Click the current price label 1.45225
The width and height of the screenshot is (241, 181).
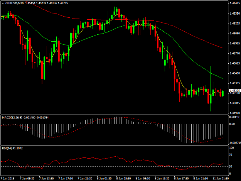point(234,91)
